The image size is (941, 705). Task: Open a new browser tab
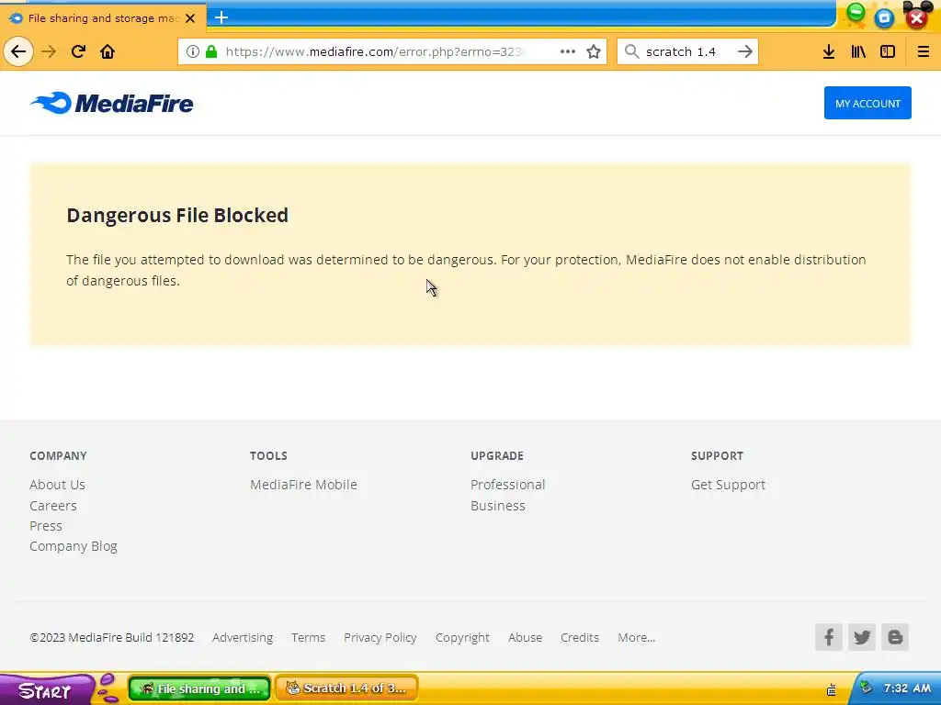pos(221,17)
